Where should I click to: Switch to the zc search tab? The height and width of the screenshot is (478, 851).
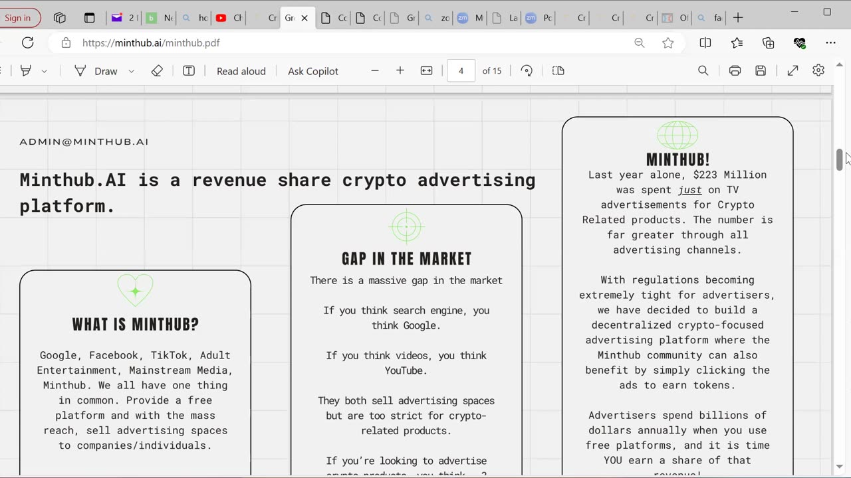pos(436,18)
